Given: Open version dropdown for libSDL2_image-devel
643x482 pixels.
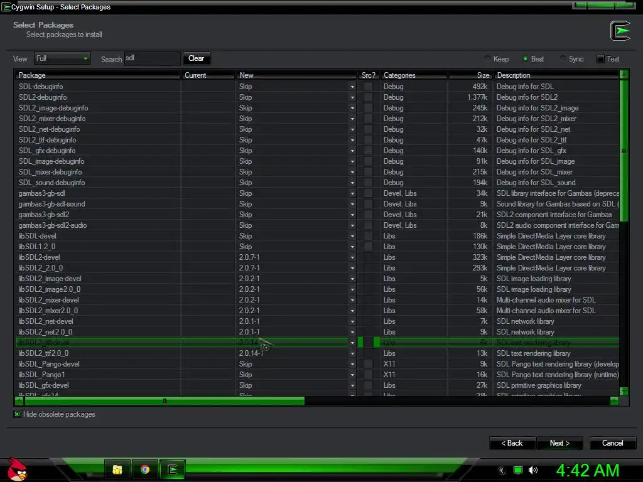Looking at the screenshot, I should [352, 278].
